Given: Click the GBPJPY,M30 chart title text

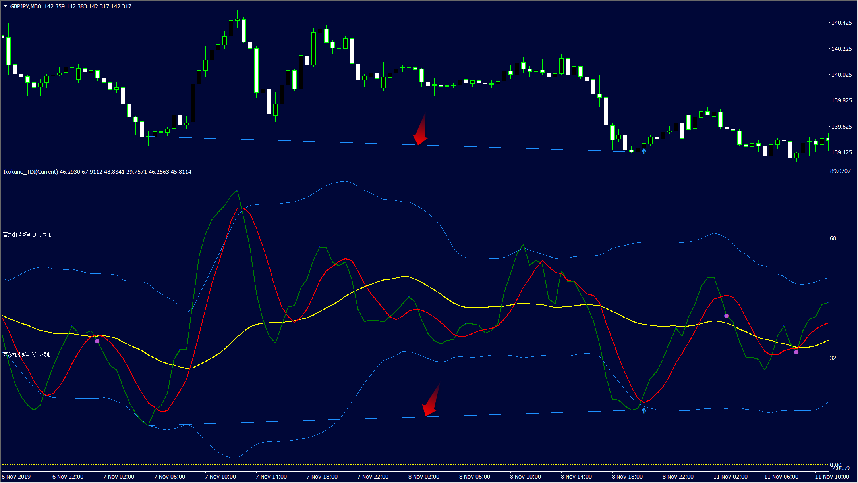Looking at the screenshot, I should point(25,6).
